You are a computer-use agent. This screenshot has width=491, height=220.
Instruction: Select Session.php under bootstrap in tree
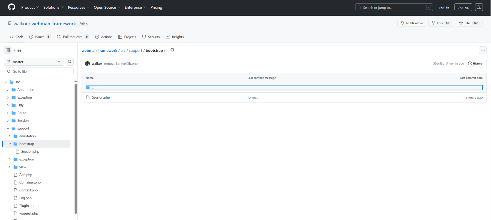pyautogui.click(x=30, y=152)
